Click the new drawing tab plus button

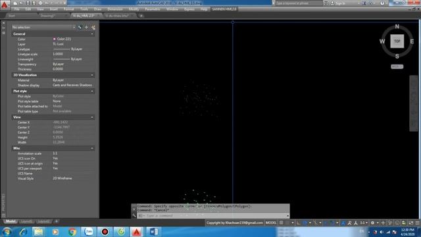click(141, 16)
